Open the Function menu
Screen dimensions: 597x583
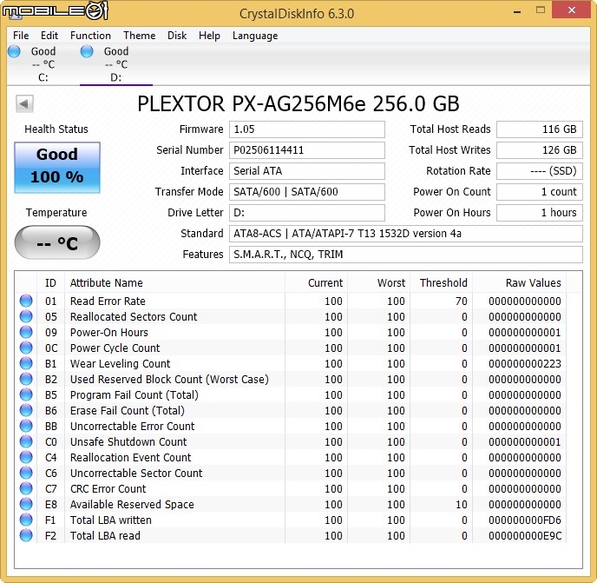point(90,36)
